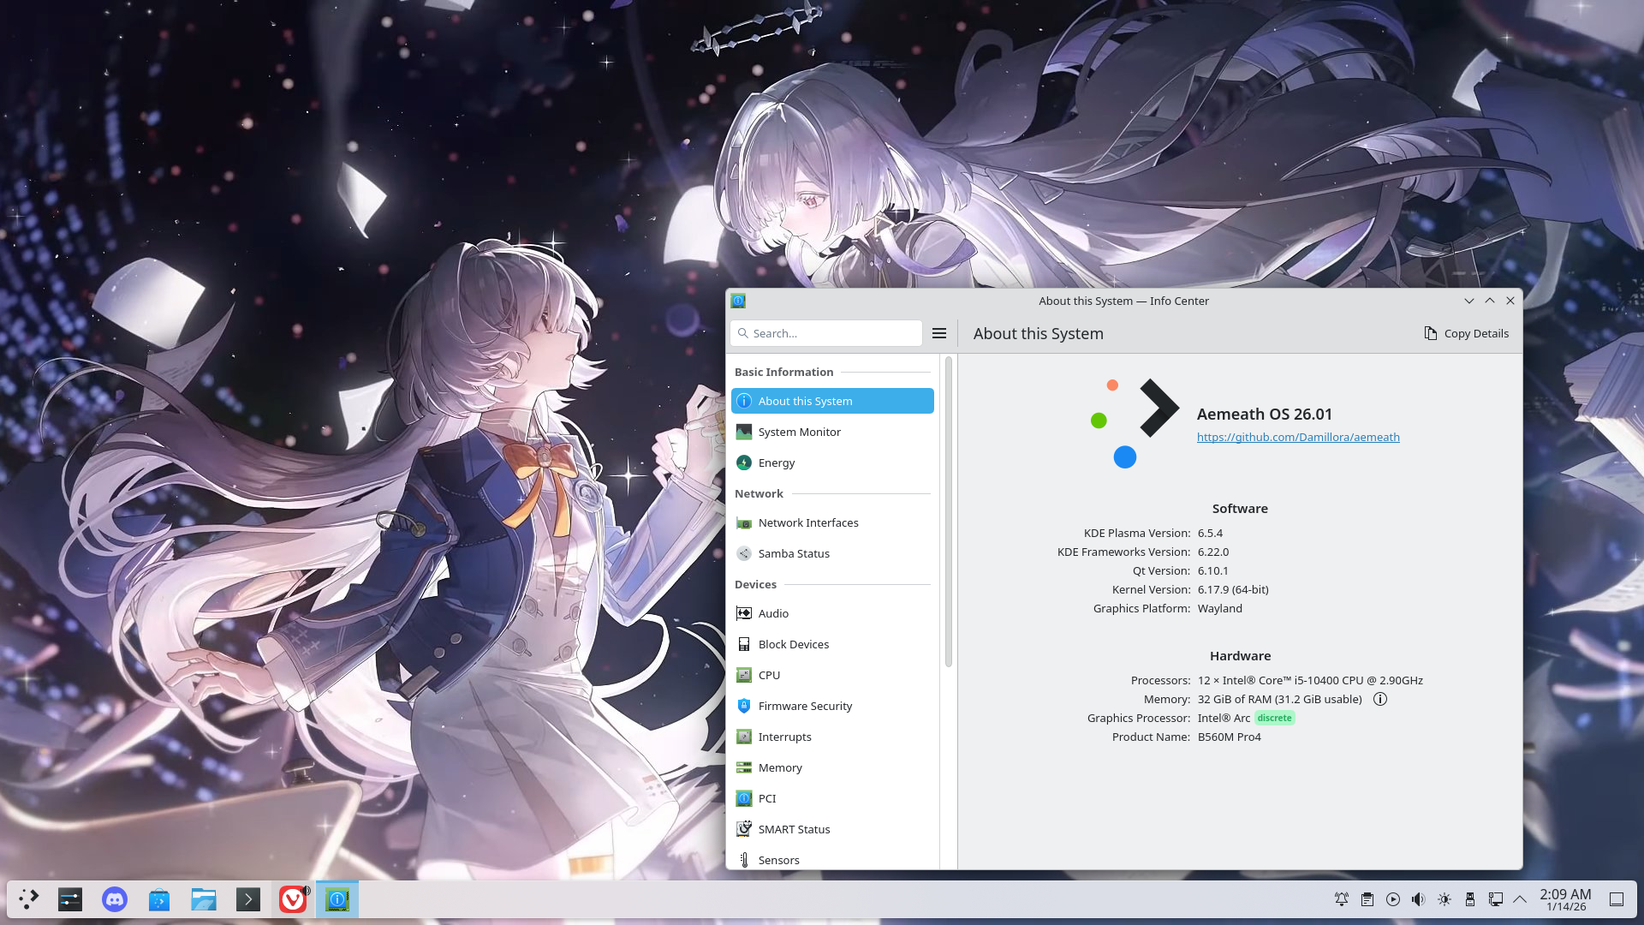Open Discover store from taskbar
This screenshot has width=1644, height=925.
[159, 899]
